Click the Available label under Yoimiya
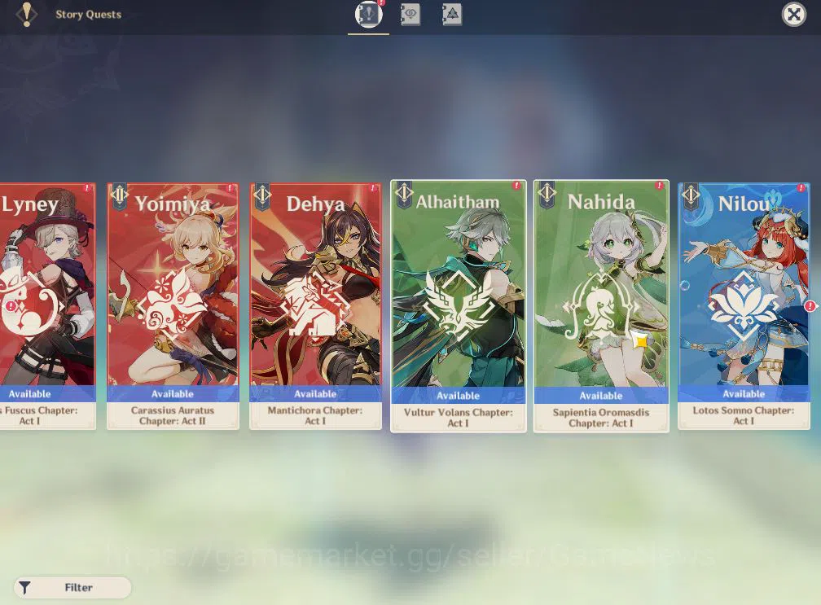The width and height of the screenshot is (821, 605). (173, 393)
